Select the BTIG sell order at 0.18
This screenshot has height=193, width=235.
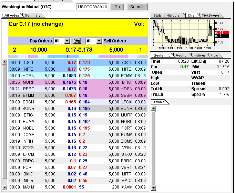click(x=113, y=82)
